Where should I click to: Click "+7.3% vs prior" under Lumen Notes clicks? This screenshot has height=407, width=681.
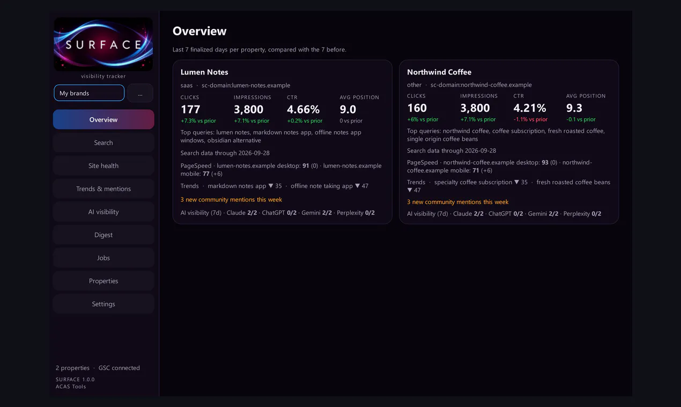coord(198,121)
